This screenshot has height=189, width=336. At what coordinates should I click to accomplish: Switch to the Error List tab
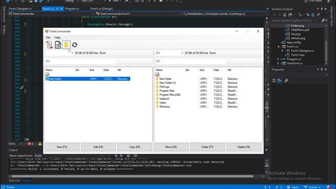point(14,181)
